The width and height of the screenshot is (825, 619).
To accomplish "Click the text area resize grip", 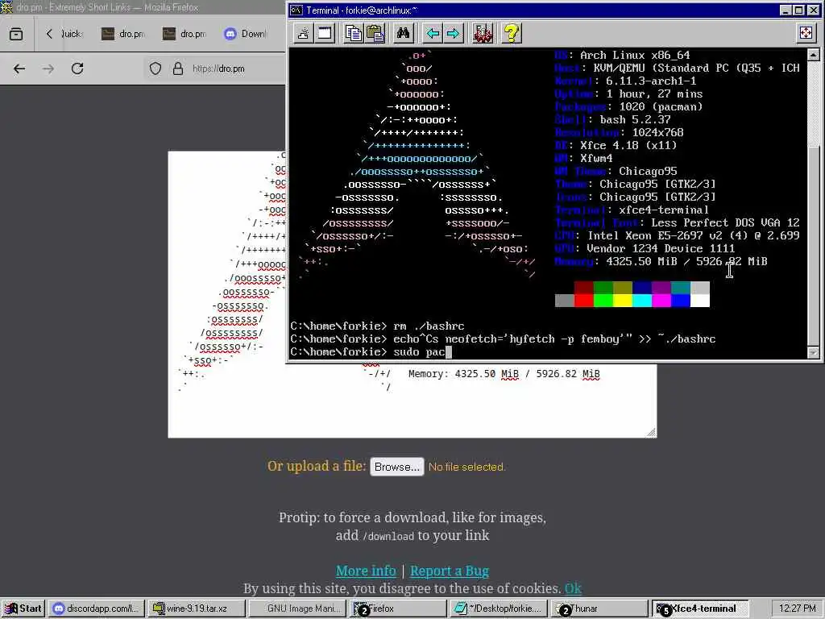I will tap(651, 432).
